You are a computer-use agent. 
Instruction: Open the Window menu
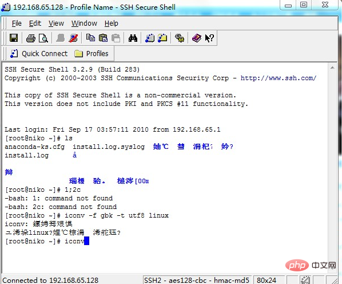pos(84,23)
